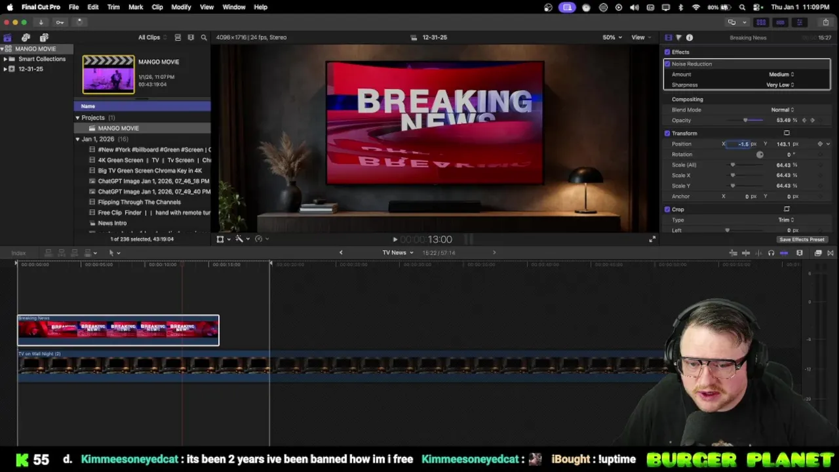Collapse the Projects group
The width and height of the screenshot is (839, 472).
(x=77, y=118)
